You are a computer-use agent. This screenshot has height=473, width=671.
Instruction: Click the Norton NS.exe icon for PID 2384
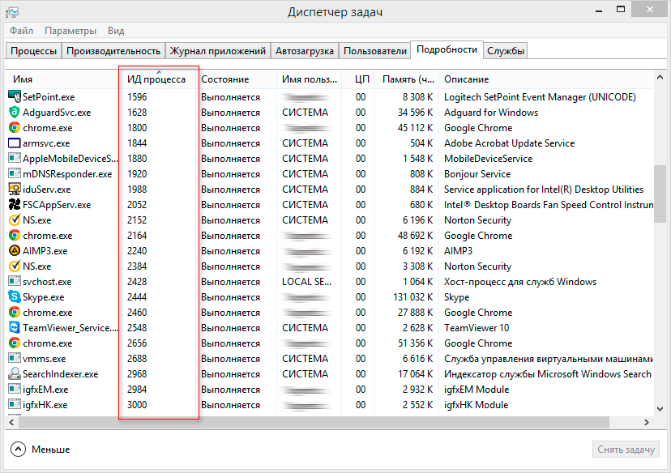15,266
